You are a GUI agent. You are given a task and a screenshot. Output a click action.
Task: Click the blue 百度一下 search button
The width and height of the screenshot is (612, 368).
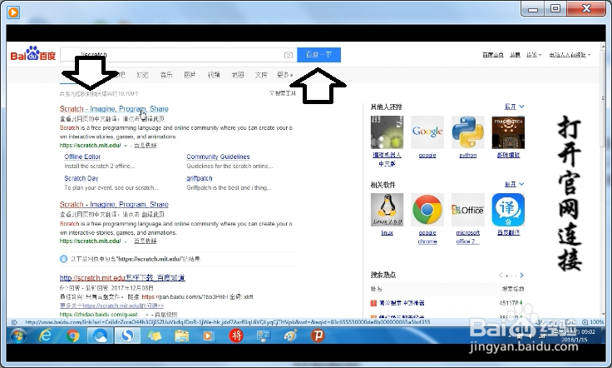[318, 55]
